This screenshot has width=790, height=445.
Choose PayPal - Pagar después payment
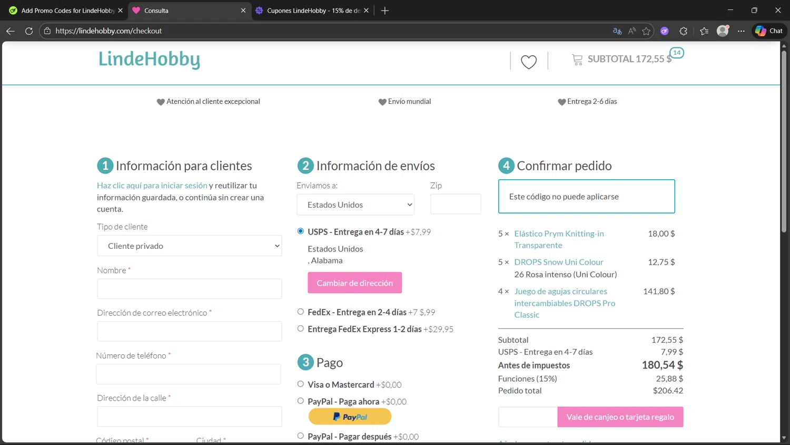(x=301, y=436)
